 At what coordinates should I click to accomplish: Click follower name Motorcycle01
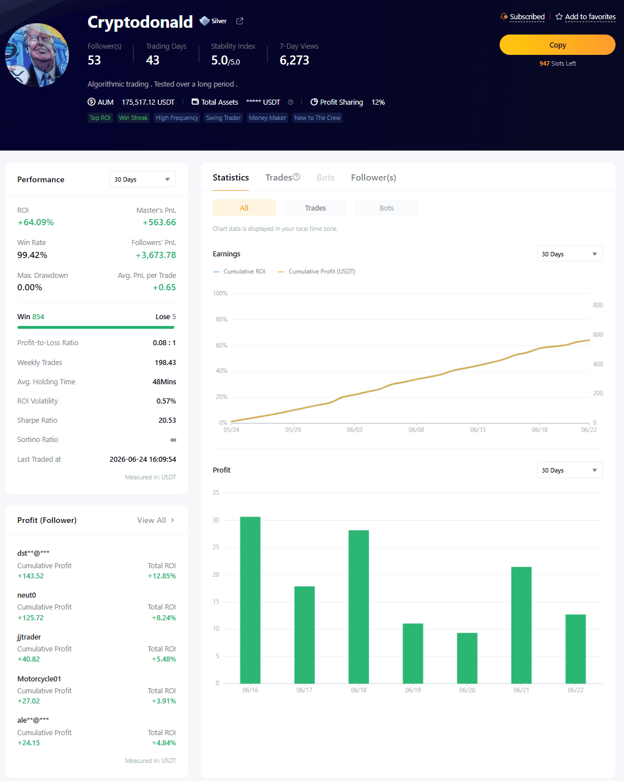(x=39, y=679)
